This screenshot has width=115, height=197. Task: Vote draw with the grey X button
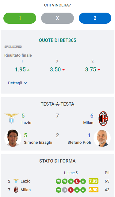(x=57, y=18)
